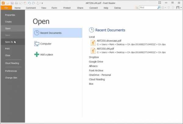Choose Add a place
Viewport: 183px width, 124px height.
(x=58, y=54)
